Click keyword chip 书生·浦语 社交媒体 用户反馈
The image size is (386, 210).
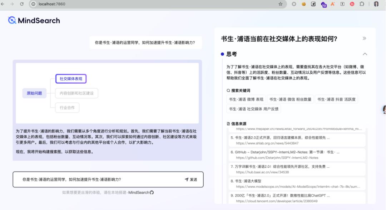(x=253, y=109)
